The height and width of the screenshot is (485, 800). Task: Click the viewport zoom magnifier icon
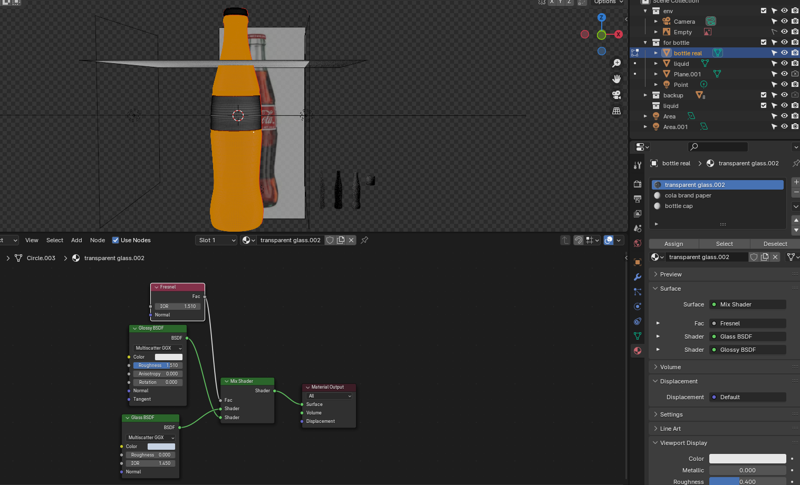tap(616, 63)
